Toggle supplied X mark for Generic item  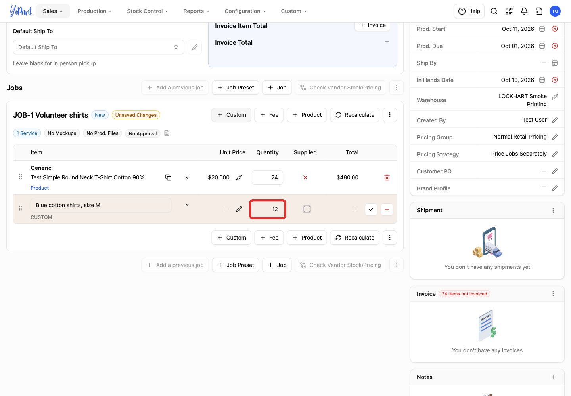[305, 177]
